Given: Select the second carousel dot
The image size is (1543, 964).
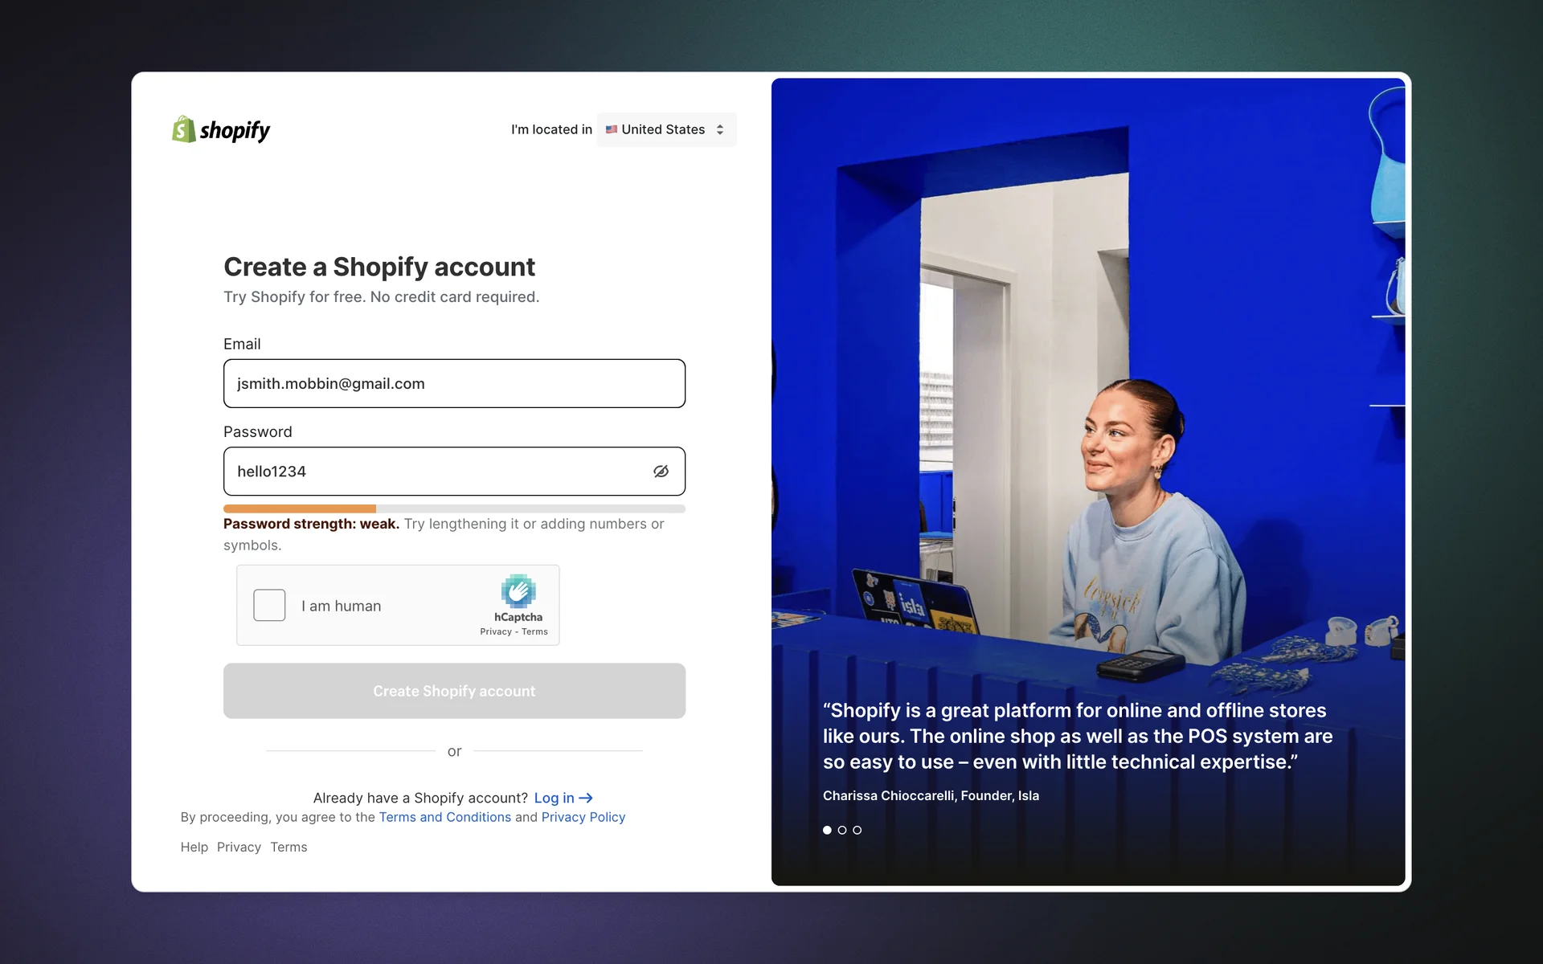Looking at the screenshot, I should coord(842,830).
